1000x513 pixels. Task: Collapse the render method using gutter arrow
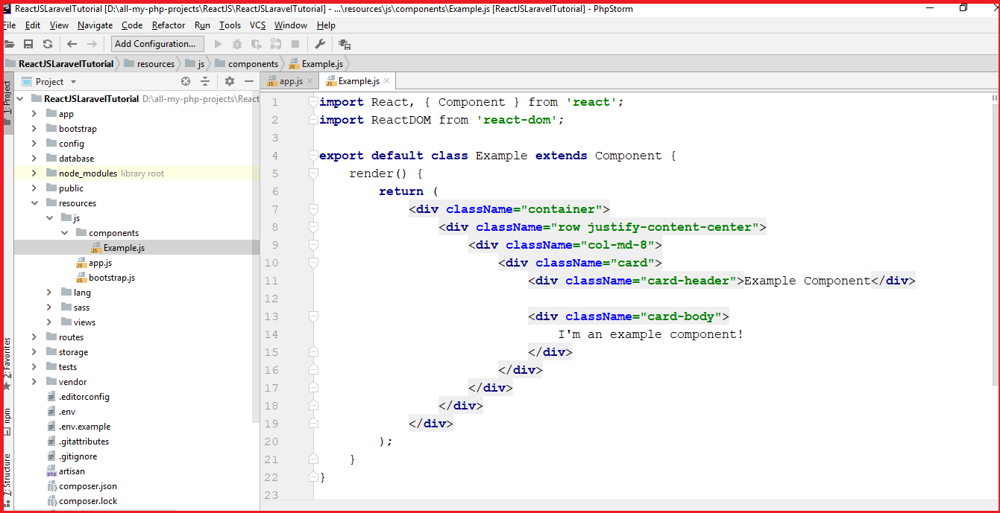(313, 173)
